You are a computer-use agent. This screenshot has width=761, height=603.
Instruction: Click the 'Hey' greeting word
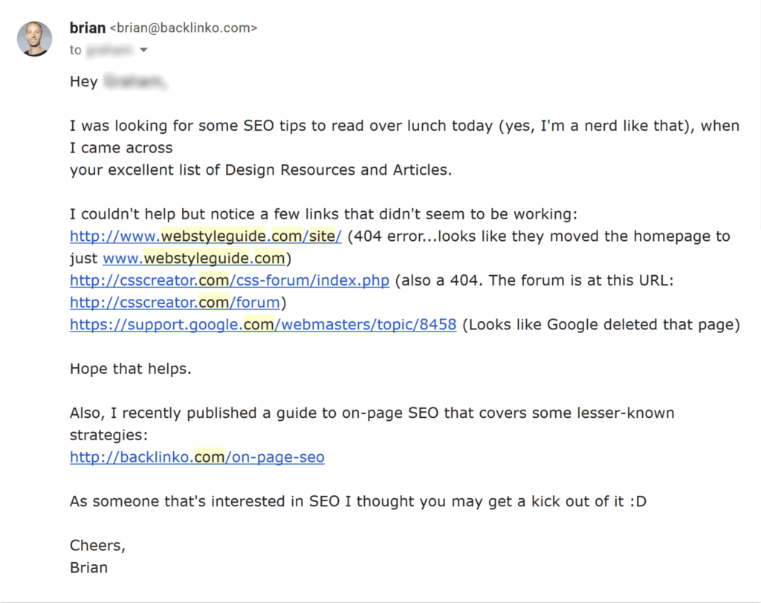coord(83,82)
